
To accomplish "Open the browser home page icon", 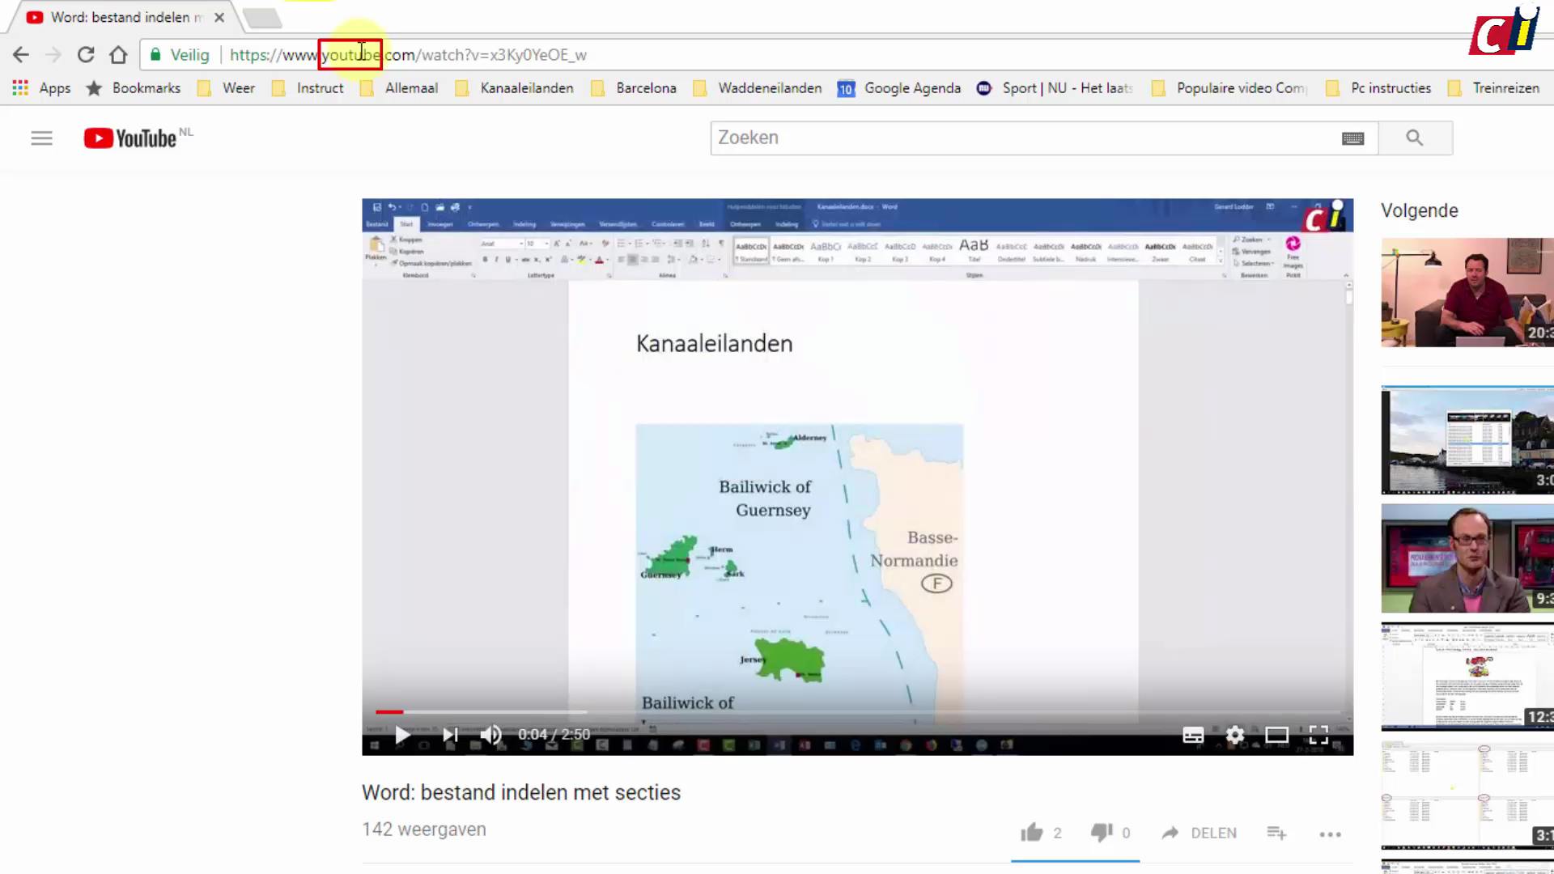I will 118,55.
